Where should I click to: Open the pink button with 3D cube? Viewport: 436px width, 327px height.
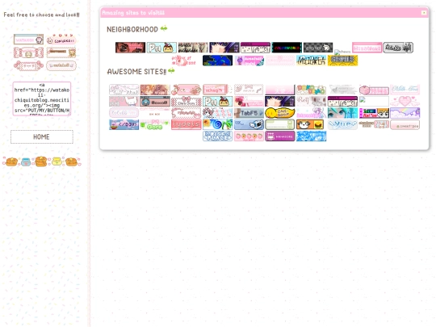tap(374, 90)
